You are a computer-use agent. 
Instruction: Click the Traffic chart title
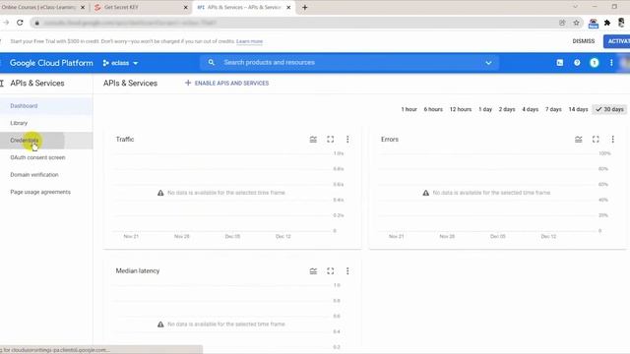click(125, 140)
